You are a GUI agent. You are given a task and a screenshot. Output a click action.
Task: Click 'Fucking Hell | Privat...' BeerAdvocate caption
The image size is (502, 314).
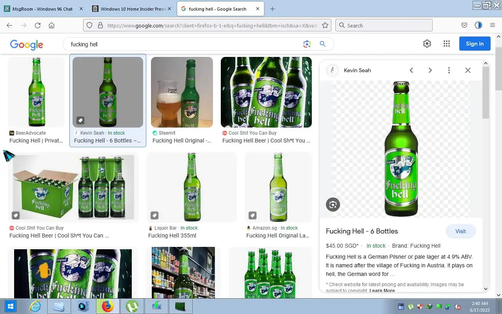pos(36,141)
